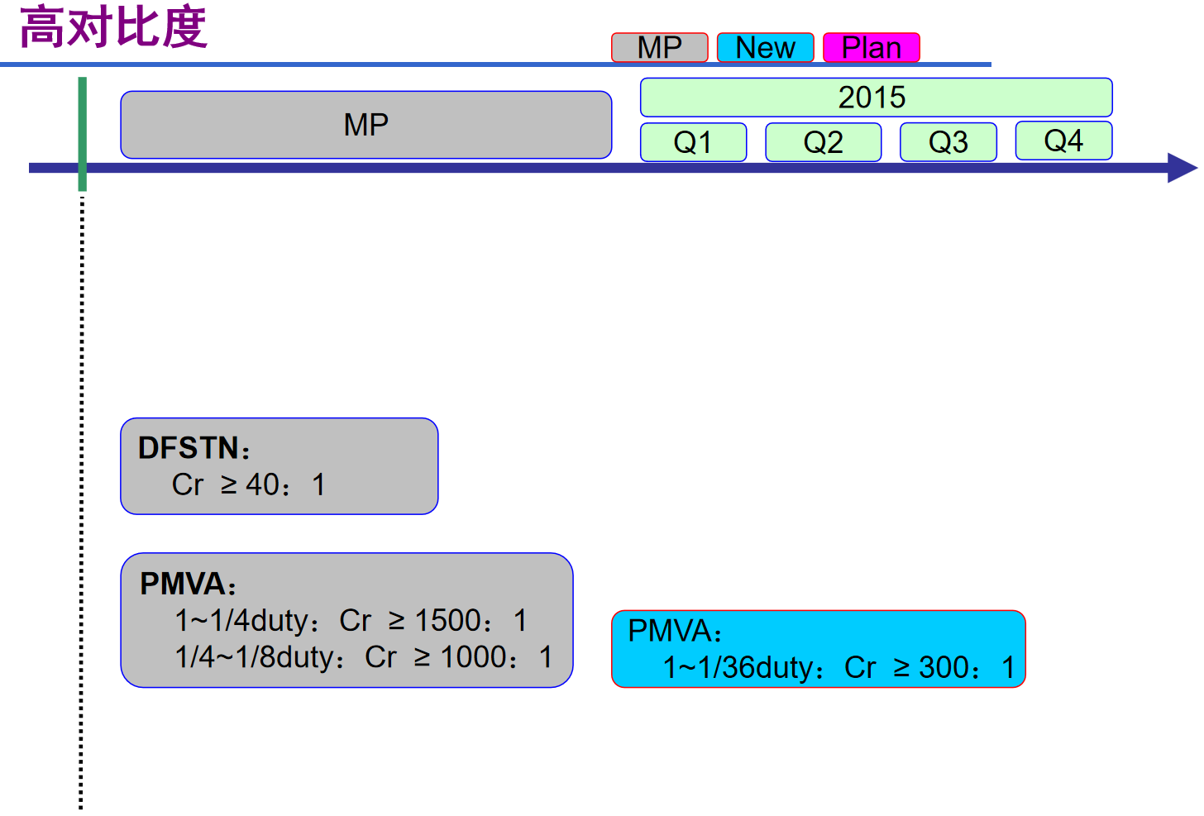Click the cyan New legend label

pyautogui.click(x=765, y=47)
